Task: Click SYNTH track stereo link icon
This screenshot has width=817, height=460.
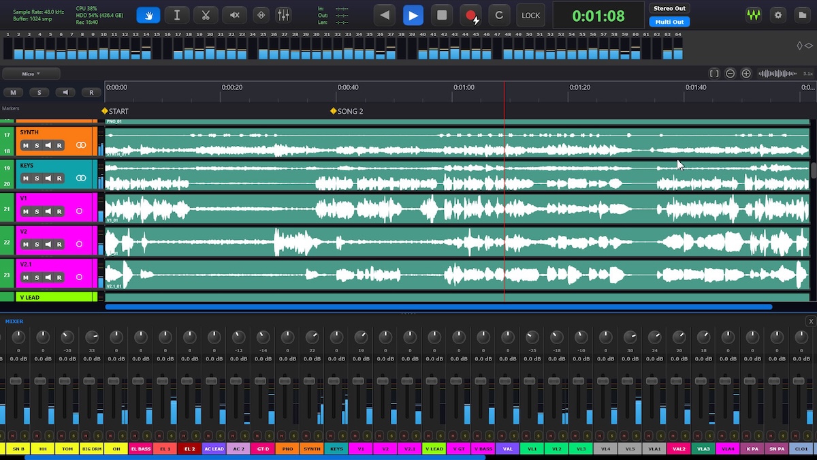Action: 81,145
